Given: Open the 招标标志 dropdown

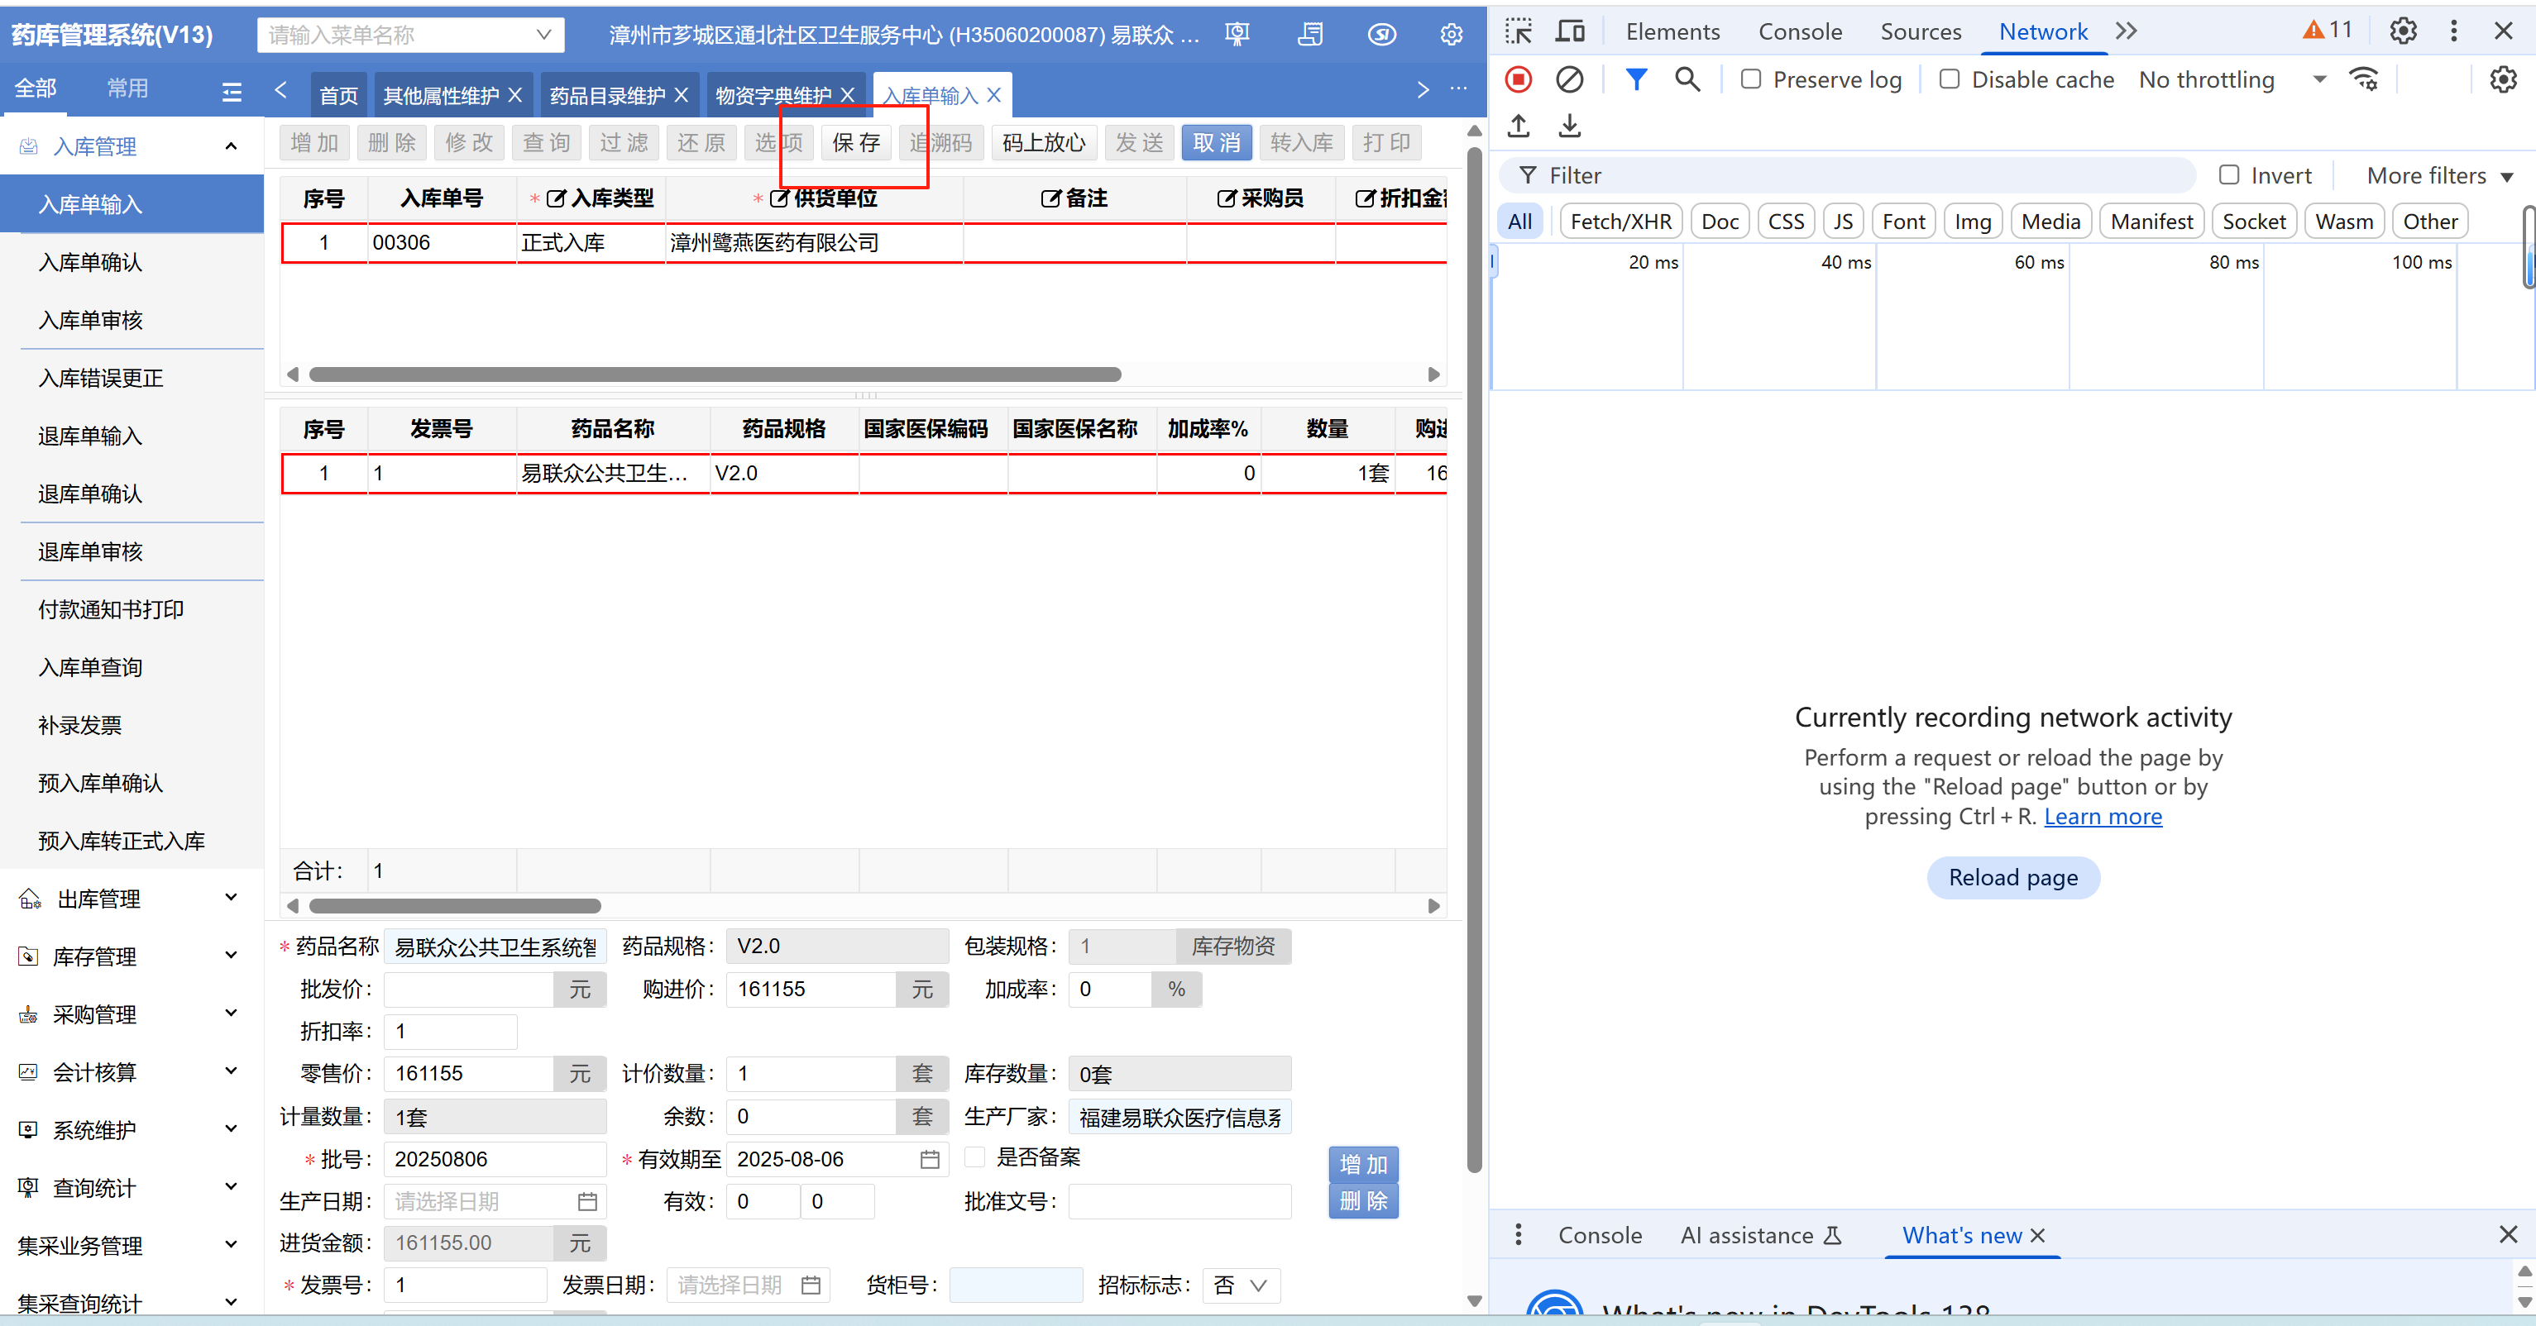Looking at the screenshot, I should click(1241, 1285).
